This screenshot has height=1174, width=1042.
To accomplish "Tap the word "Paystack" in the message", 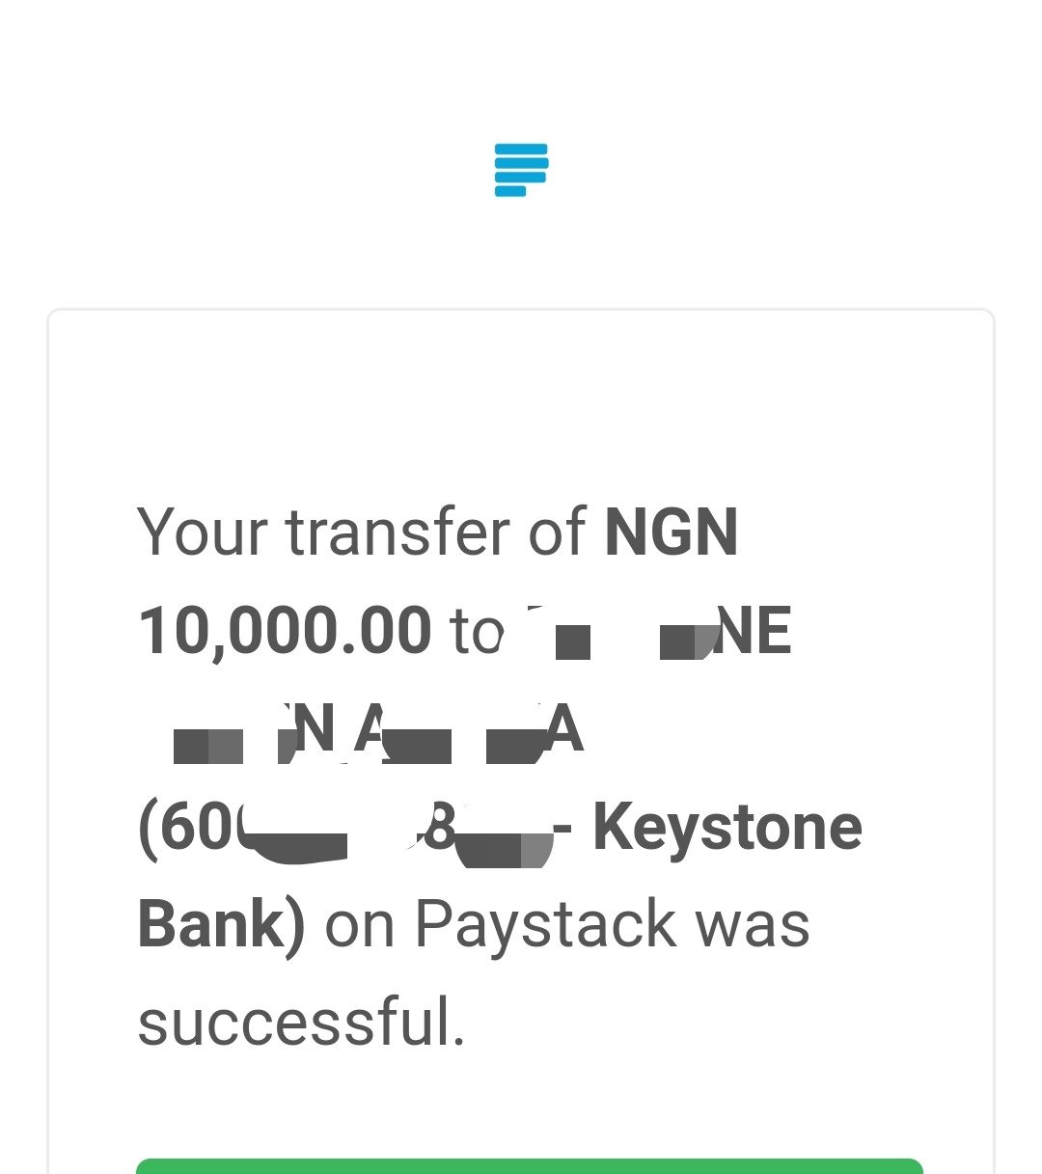I will [545, 926].
